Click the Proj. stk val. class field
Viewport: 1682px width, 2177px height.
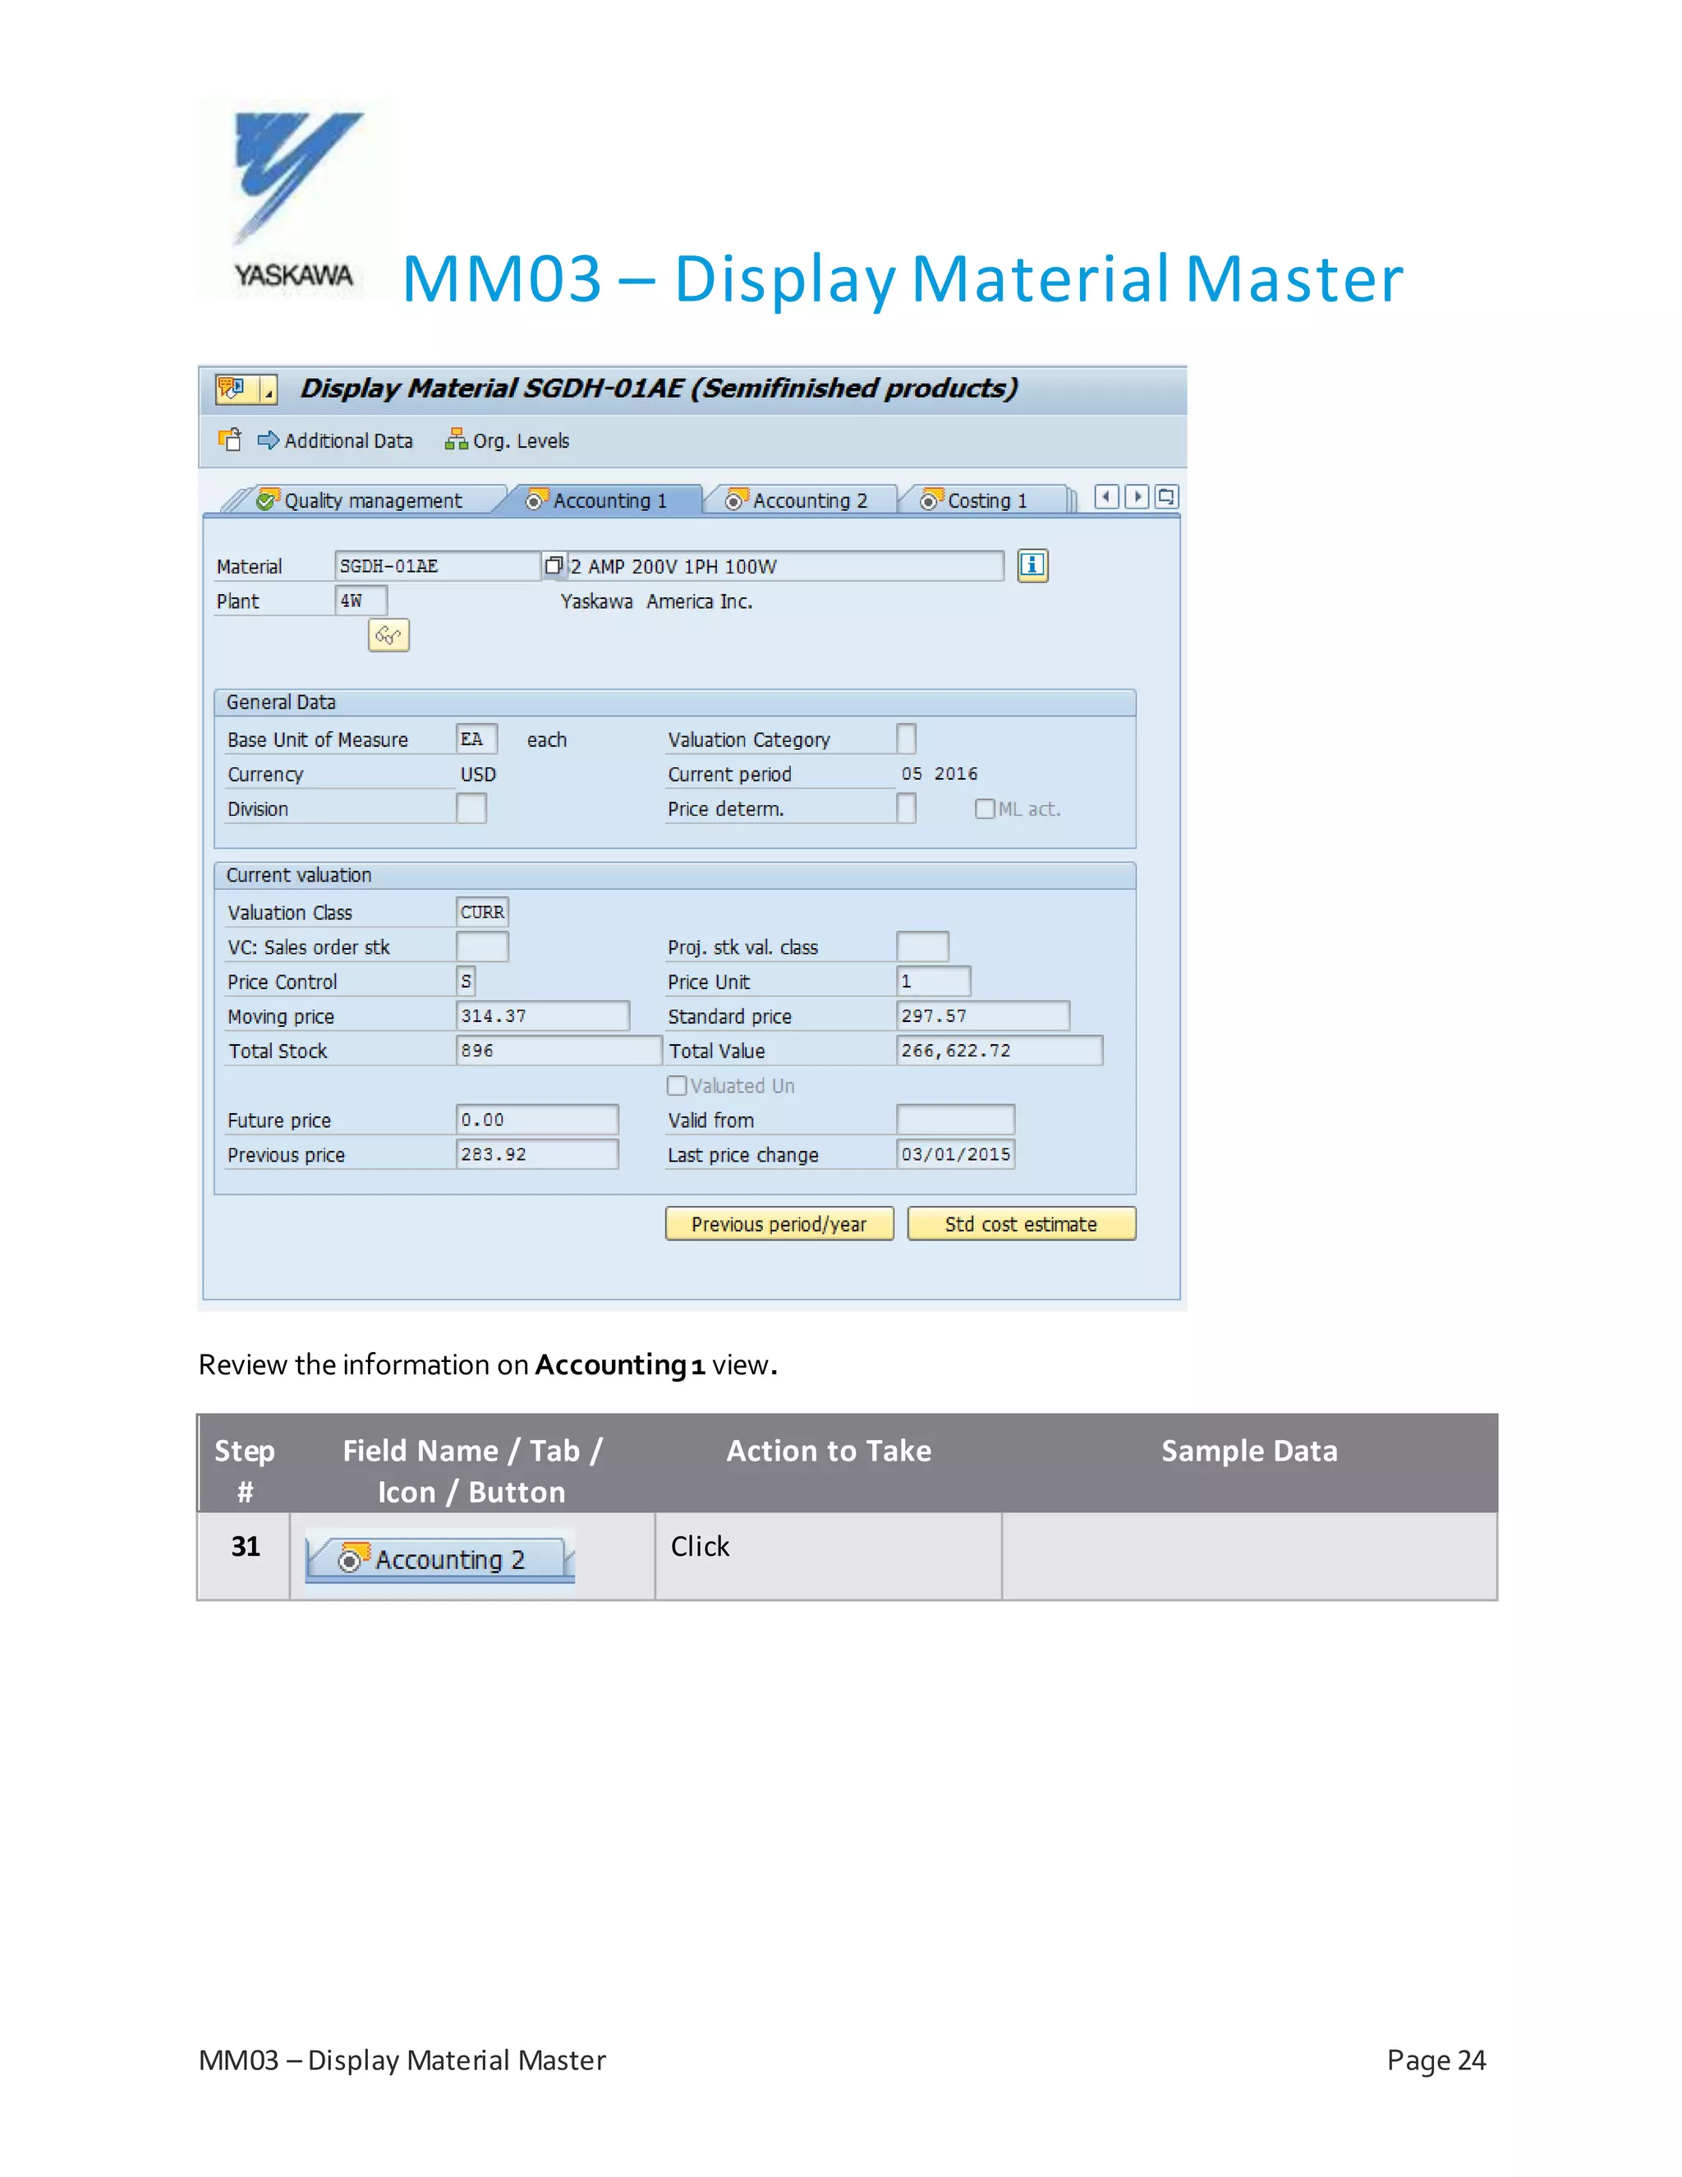tap(922, 947)
